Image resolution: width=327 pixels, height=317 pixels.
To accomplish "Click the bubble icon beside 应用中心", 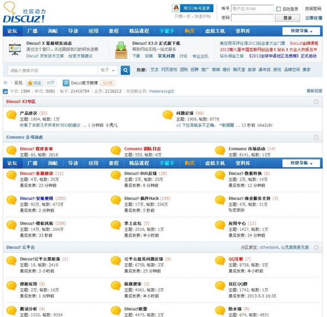I will [x=220, y=225].
